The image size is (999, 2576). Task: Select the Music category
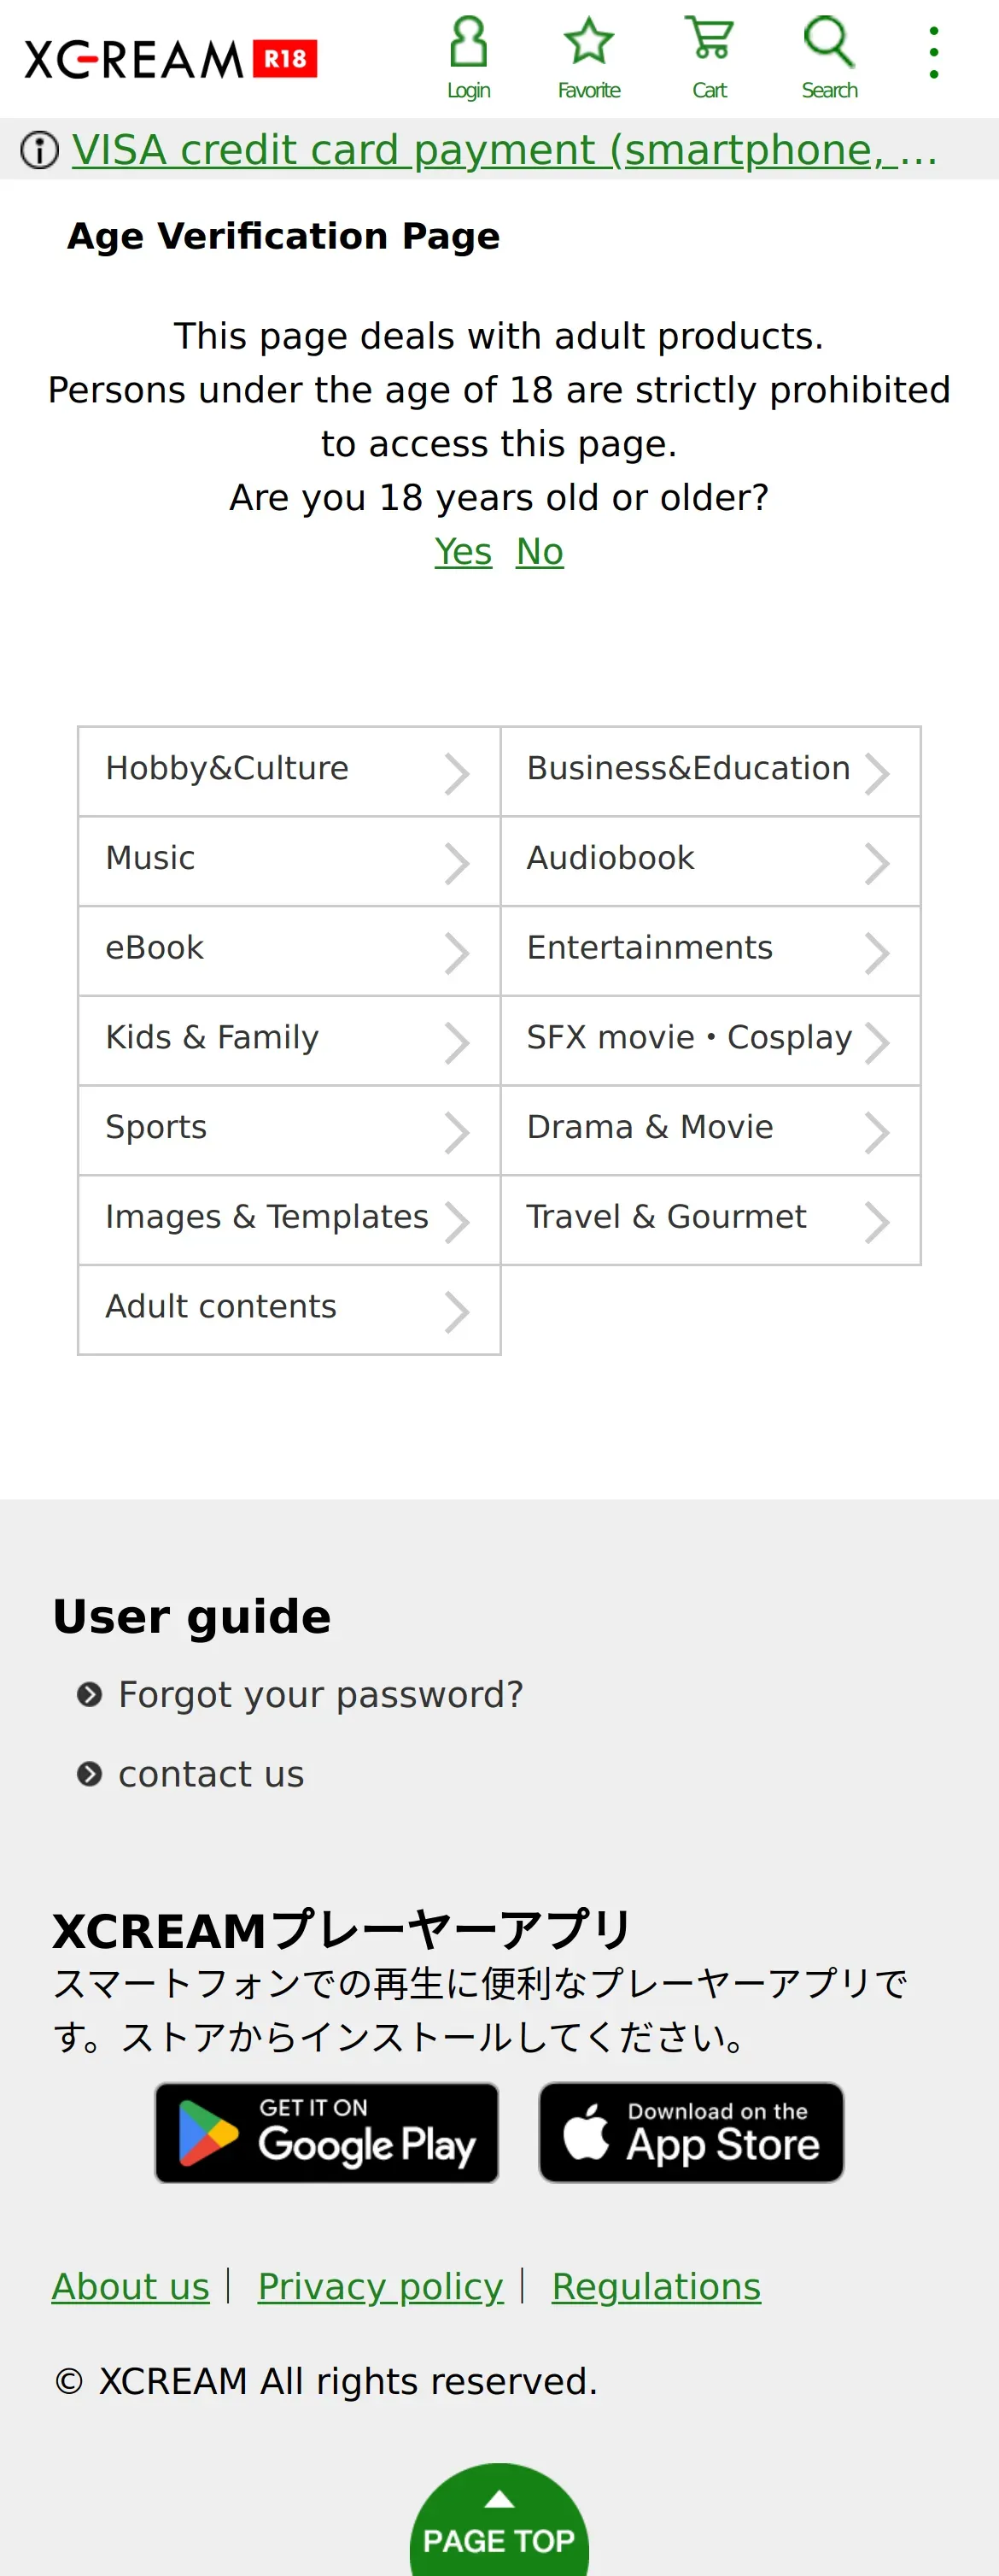pos(289,861)
